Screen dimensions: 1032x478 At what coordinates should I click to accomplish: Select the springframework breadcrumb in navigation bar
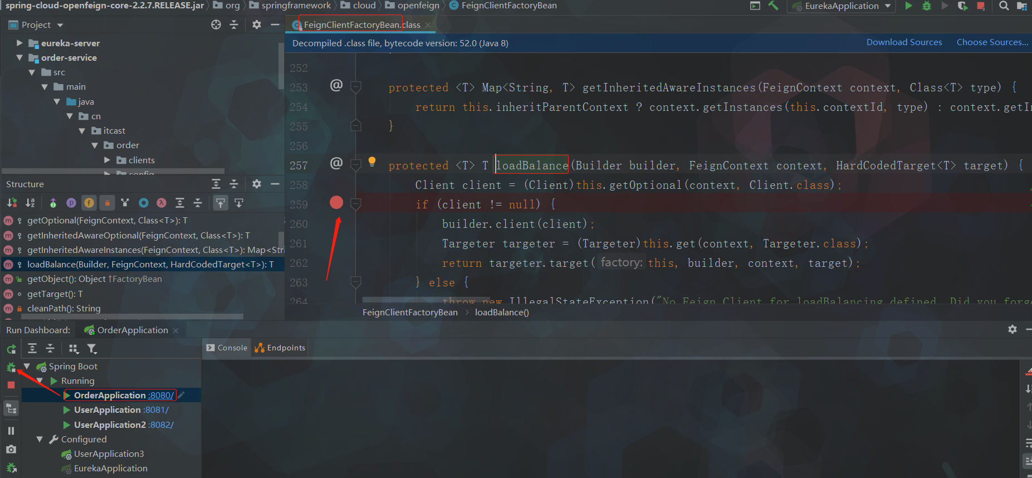pyautogui.click(x=290, y=6)
